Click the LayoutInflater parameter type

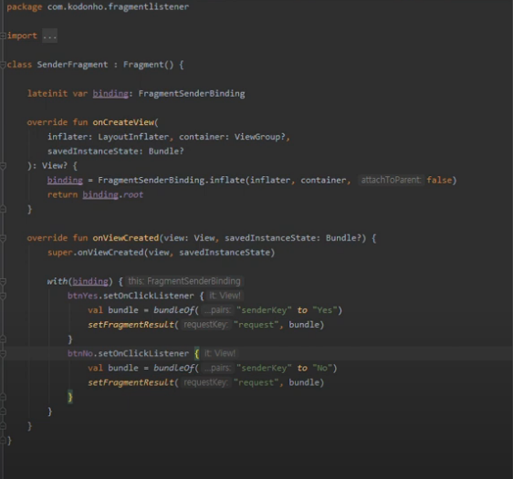[133, 137]
